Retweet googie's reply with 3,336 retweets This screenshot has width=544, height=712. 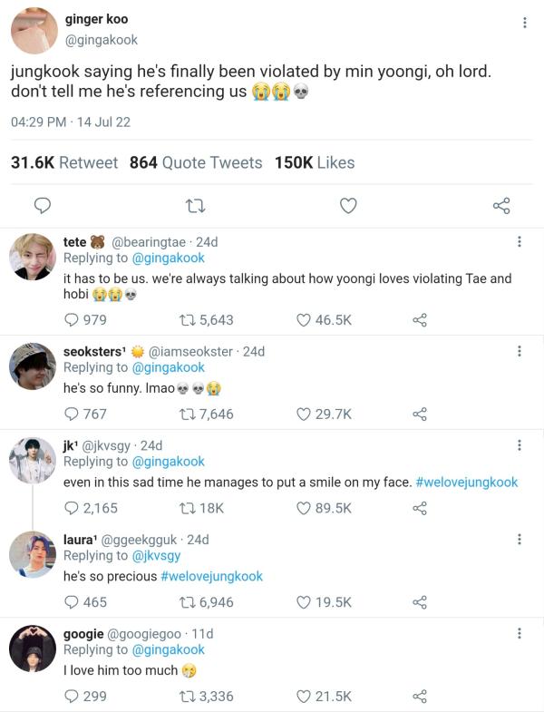point(188,697)
